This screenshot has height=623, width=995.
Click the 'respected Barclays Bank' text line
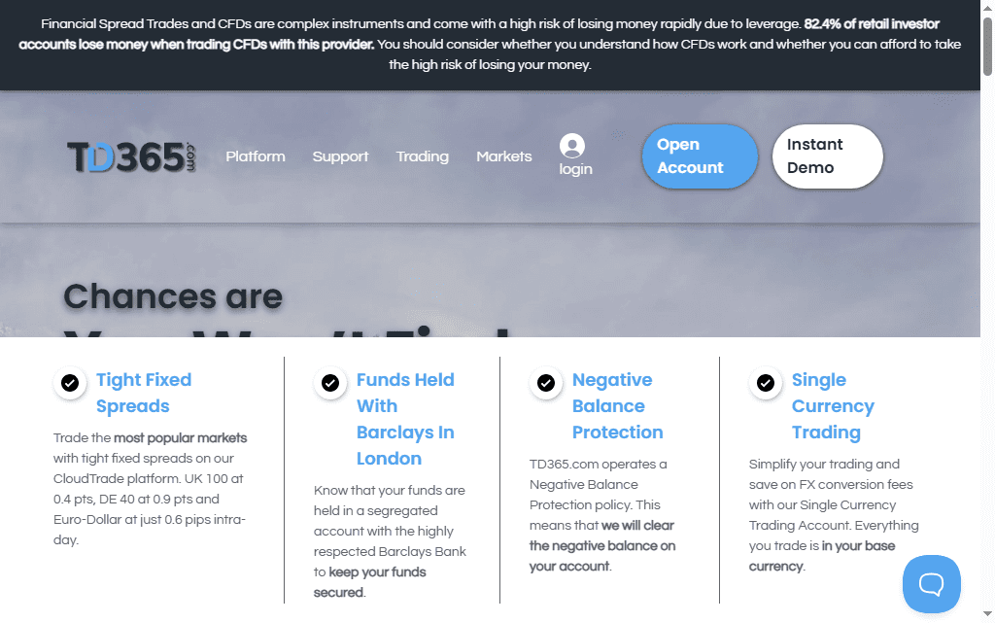pyautogui.click(x=390, y=551)
